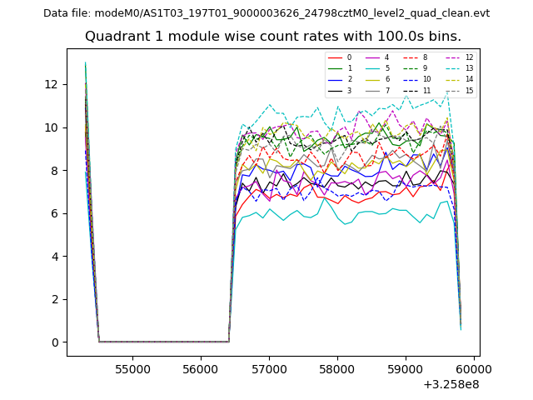
Task: Click the y-axis tick label 12
Action: point(51,84)
